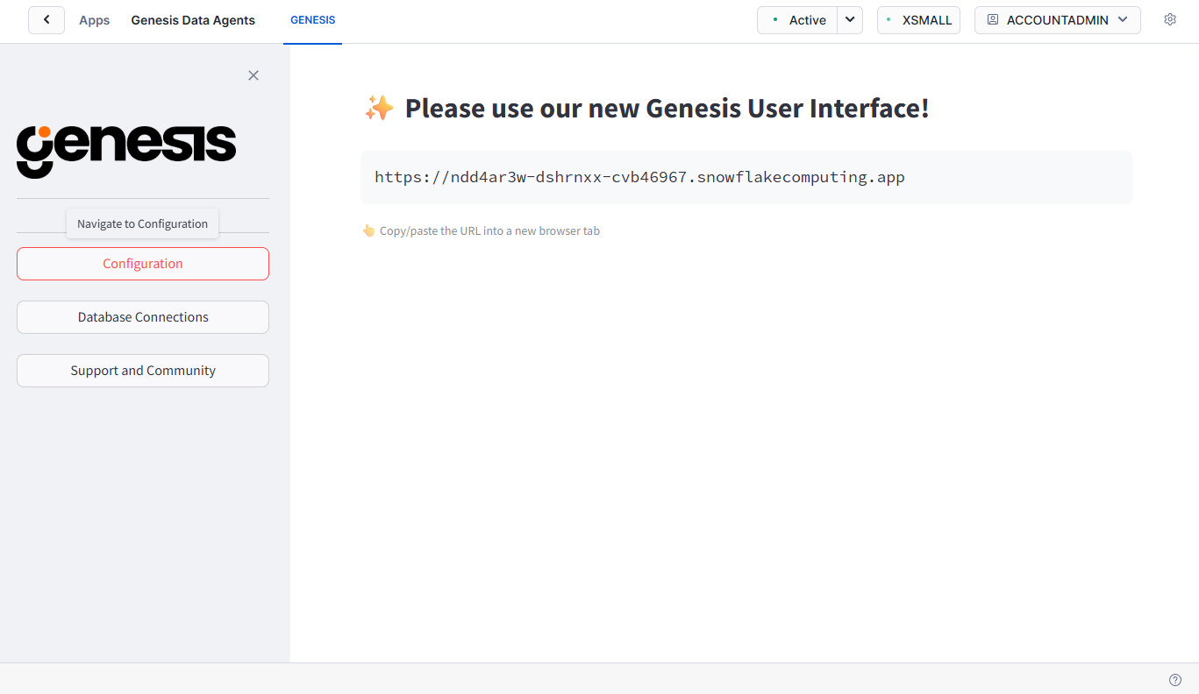The image size is (1199, 694).
Task: Select the XSMALL warehouse button
Action: [918, 20]
